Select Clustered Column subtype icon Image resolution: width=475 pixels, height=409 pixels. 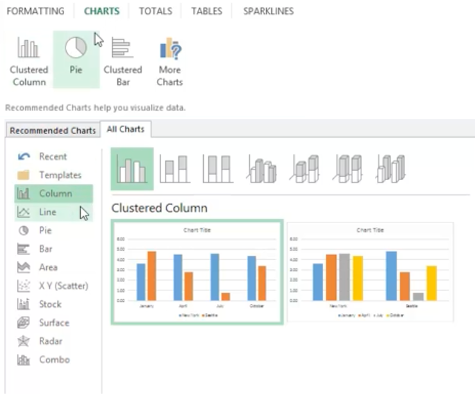[x=132, y=169]
